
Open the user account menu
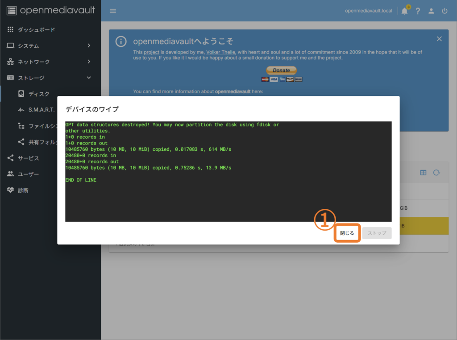click(431, 11)
